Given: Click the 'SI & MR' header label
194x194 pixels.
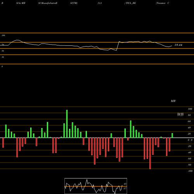Looking at the screenshot, I should pyautogui.click(x=21, y=3).
